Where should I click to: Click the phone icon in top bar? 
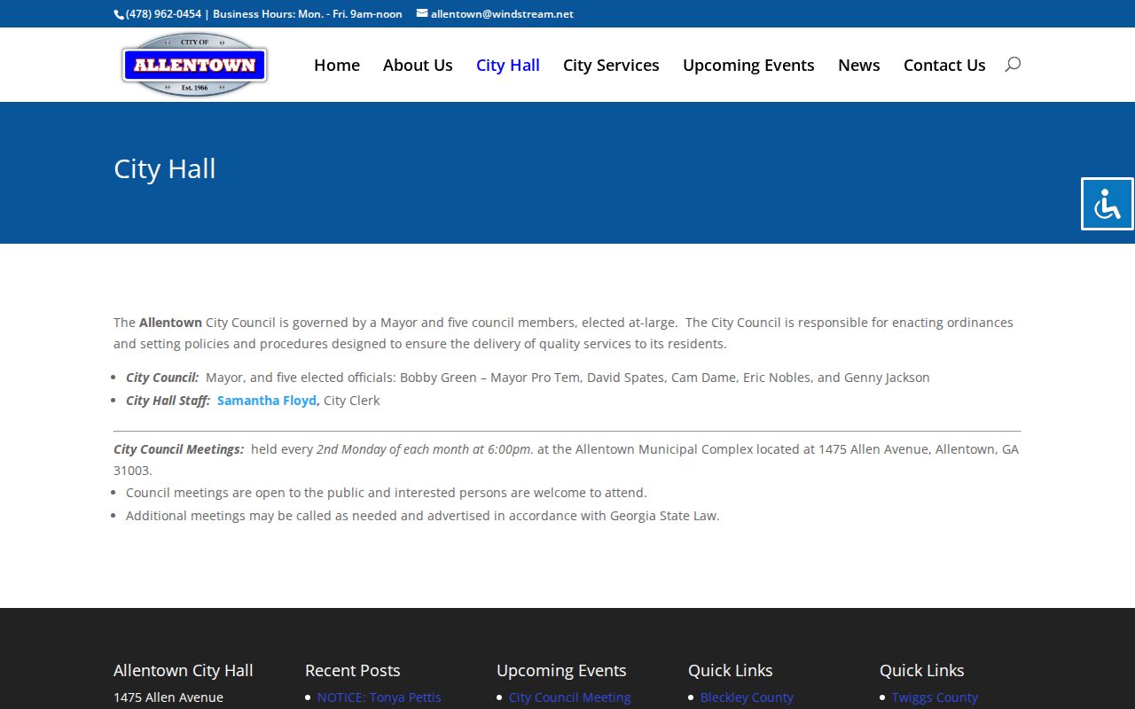(119, 14)
